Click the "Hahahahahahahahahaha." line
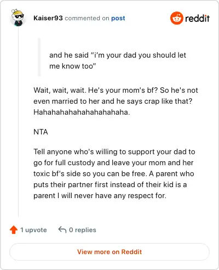The width and height of the screenshot is (219, 270). click(x=82, y=112)
